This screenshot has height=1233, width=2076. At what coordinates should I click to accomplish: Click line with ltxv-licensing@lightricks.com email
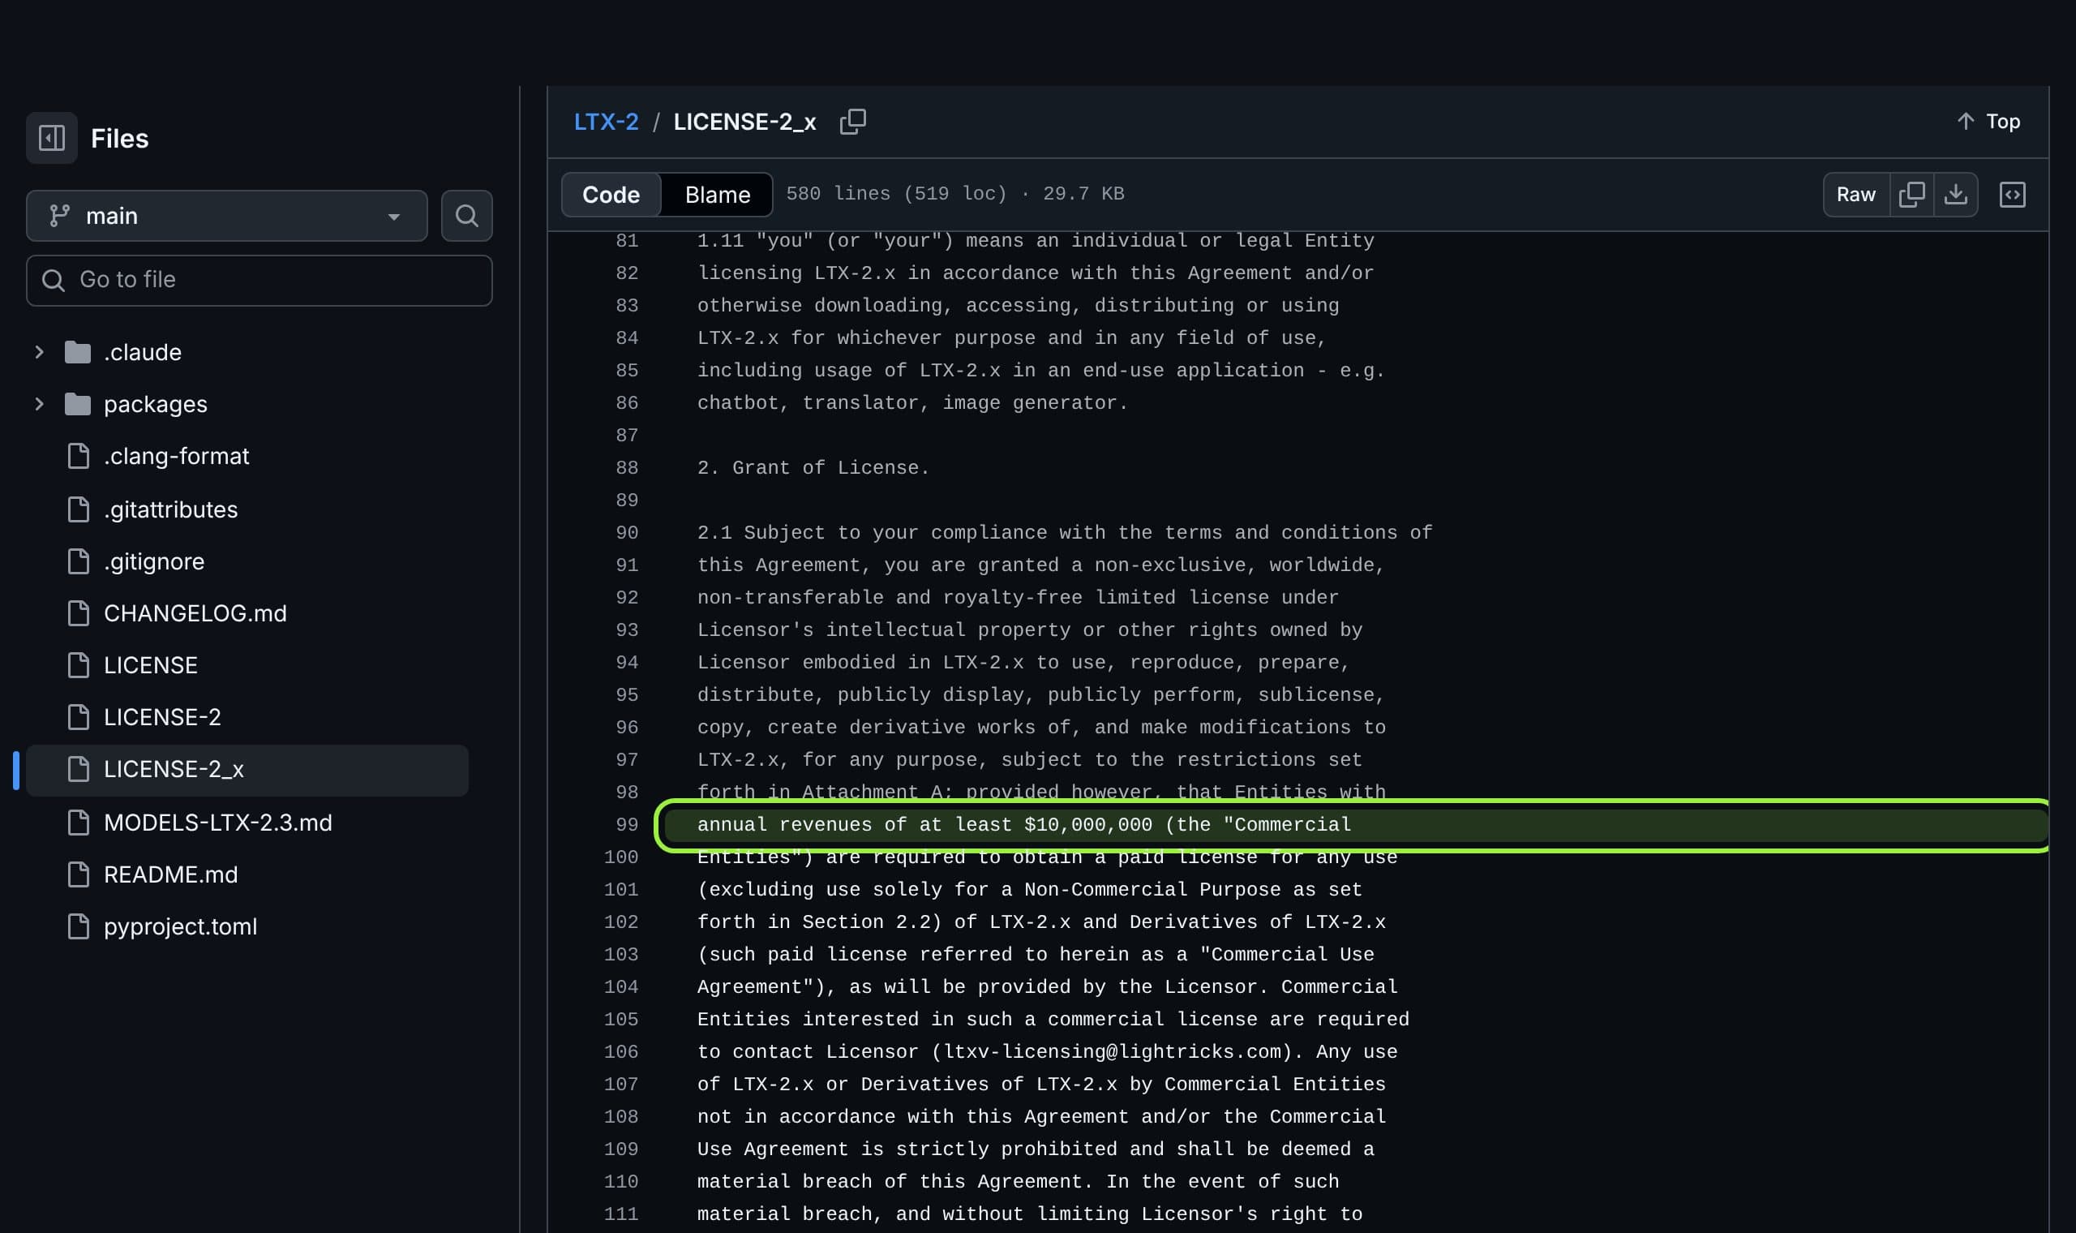1047,1052
